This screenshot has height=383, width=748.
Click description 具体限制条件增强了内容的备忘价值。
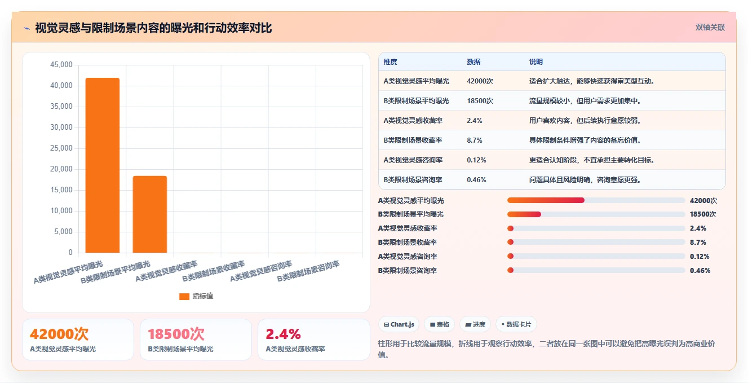[585, 140]
